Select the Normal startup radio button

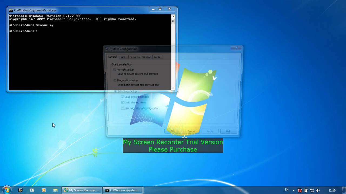coord(115,70)
